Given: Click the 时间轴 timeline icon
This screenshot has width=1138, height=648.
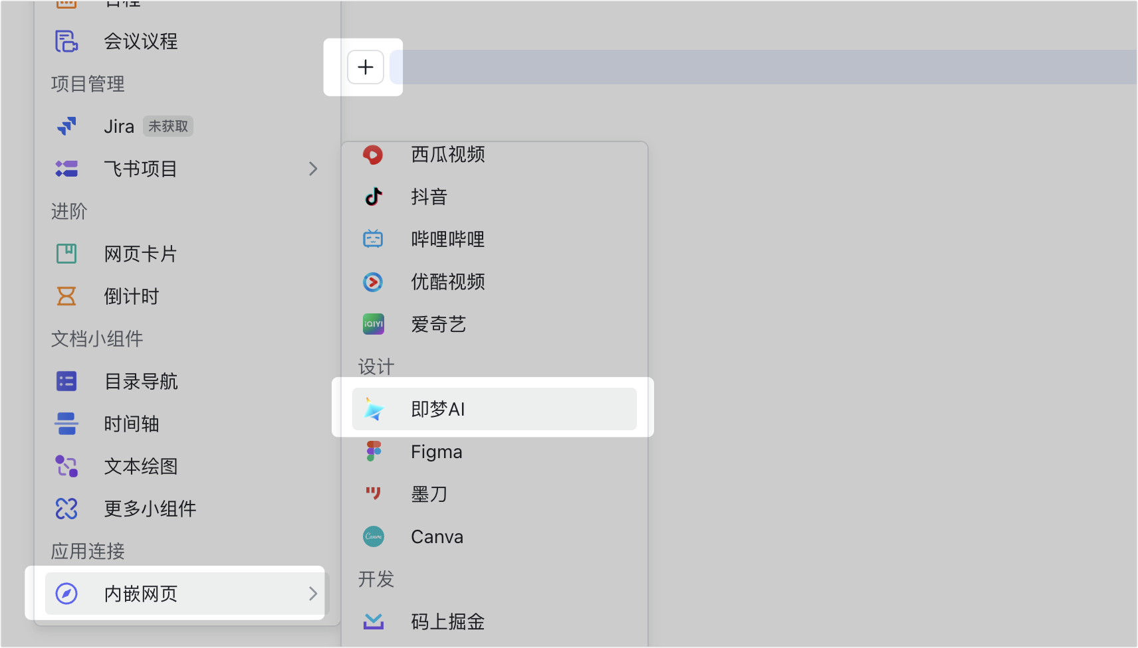Looking at the screenshot, I should coord(66,424).
